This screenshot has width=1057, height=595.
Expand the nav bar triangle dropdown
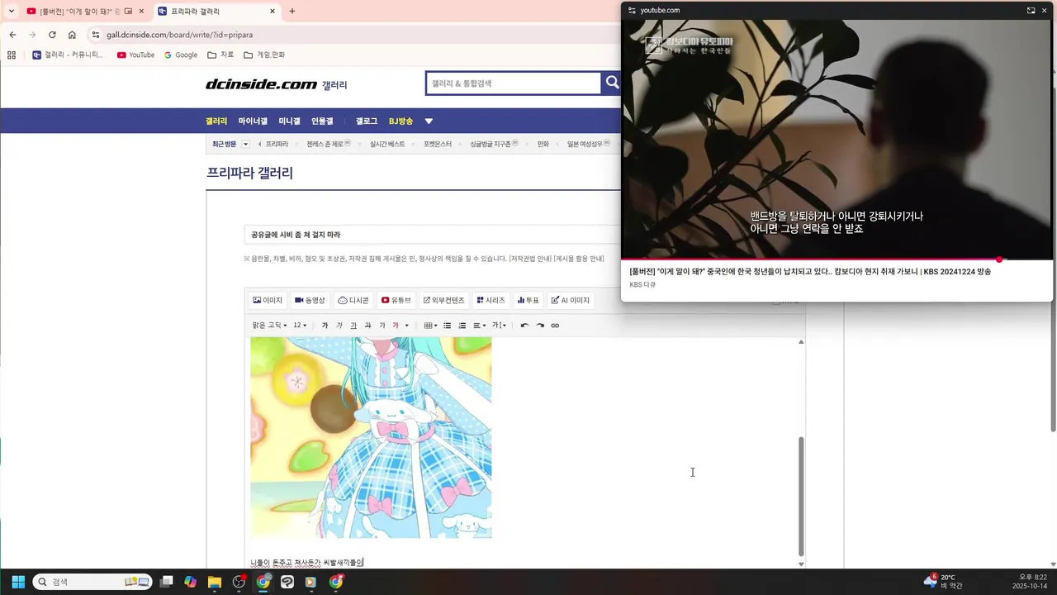429,121
